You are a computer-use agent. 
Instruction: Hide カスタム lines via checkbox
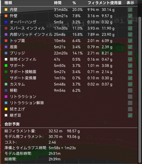(130, 84)
